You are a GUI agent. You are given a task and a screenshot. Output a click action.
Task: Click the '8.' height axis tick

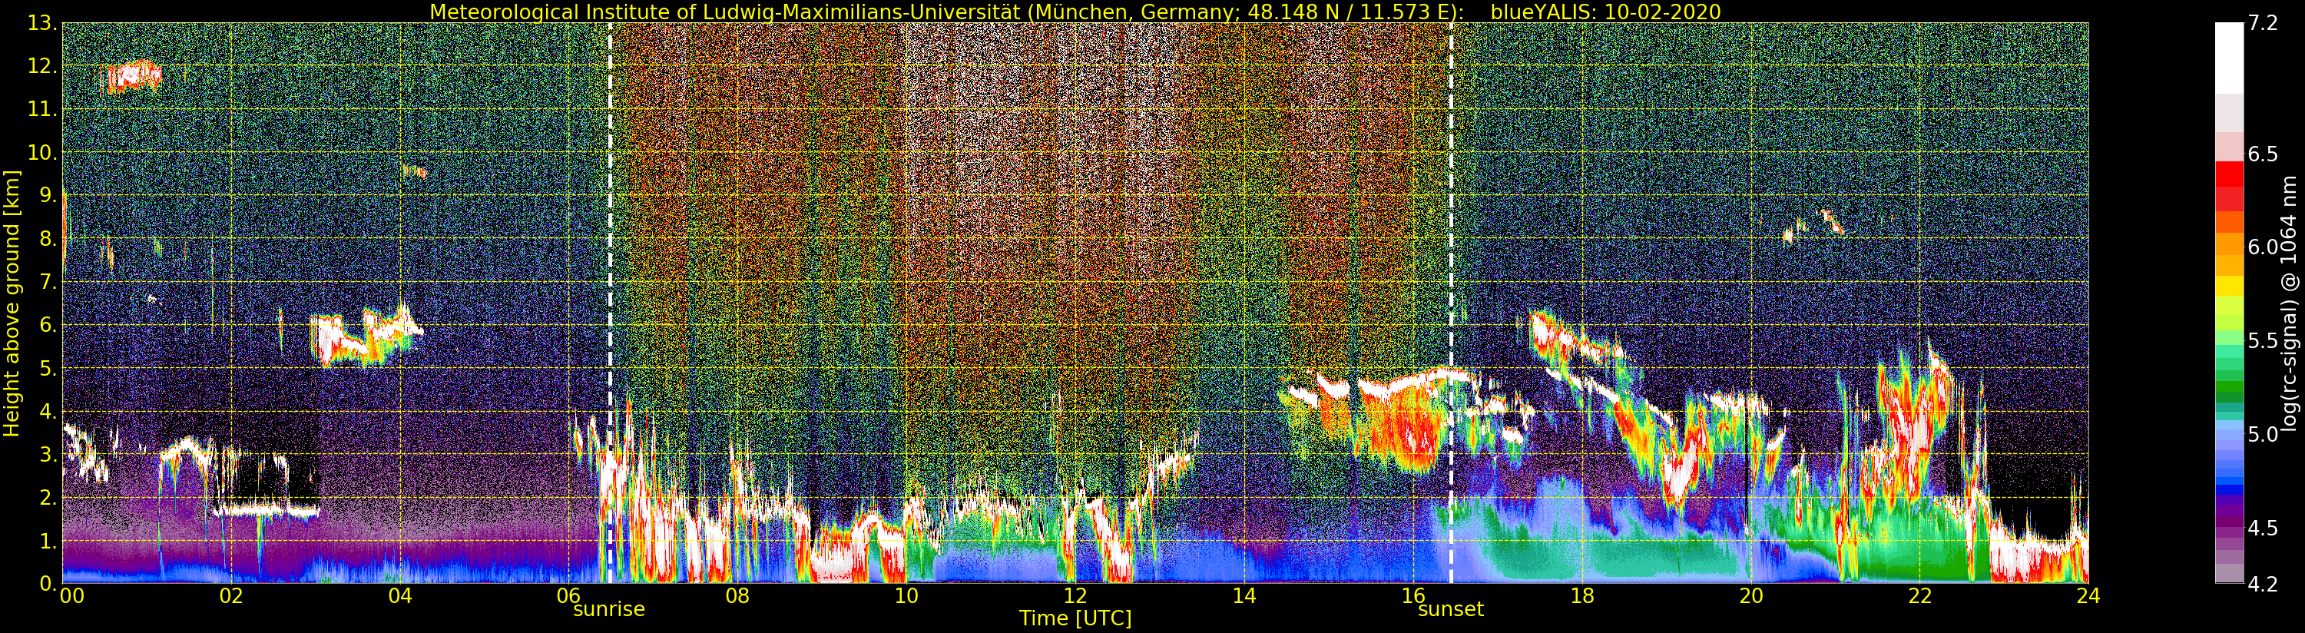[x=47, y=239]
